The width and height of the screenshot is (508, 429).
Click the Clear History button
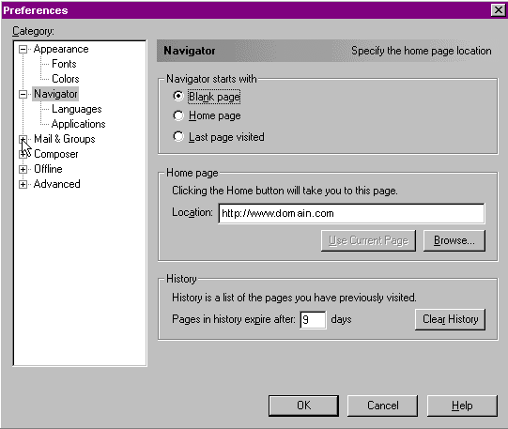451,319
